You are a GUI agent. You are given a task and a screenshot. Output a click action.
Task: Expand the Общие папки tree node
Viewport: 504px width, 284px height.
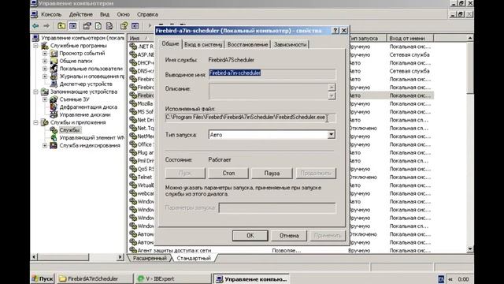click(x=45, y=62)
